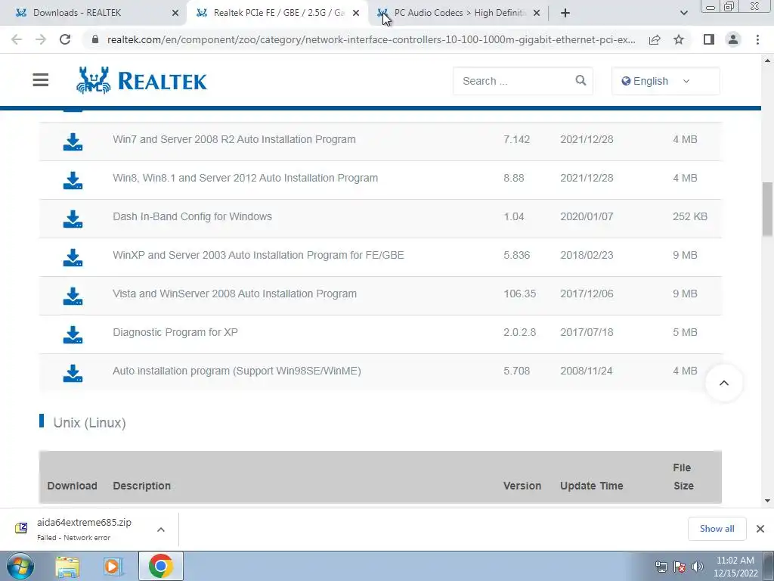Click update time 2008/11/24
The height and width of the screenshot is (581, 774).
pos(587,371)
